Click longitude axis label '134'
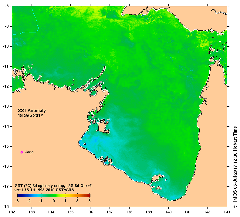This screenshot has height=217, width=240. (x=51, y=212)
